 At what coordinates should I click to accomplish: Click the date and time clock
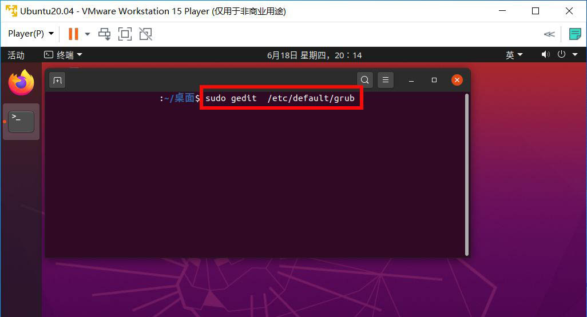click(315, 55)
